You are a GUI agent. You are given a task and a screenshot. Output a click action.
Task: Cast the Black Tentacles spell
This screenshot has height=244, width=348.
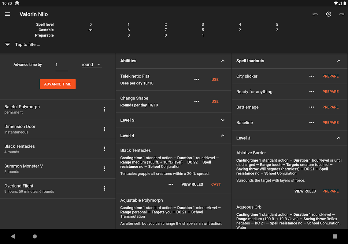(216, 184)
